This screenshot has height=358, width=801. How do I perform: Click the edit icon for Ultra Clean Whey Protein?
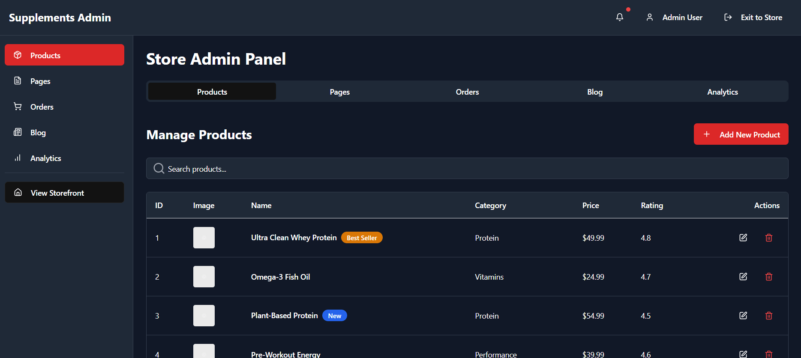click(x=743, y=238)
